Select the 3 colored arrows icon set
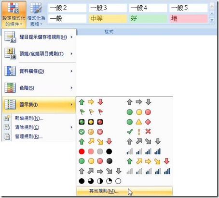The height and width of the screenshot is (198, 219). (x=91, y=102)
